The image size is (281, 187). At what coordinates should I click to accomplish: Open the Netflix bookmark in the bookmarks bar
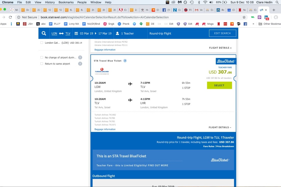219,24
